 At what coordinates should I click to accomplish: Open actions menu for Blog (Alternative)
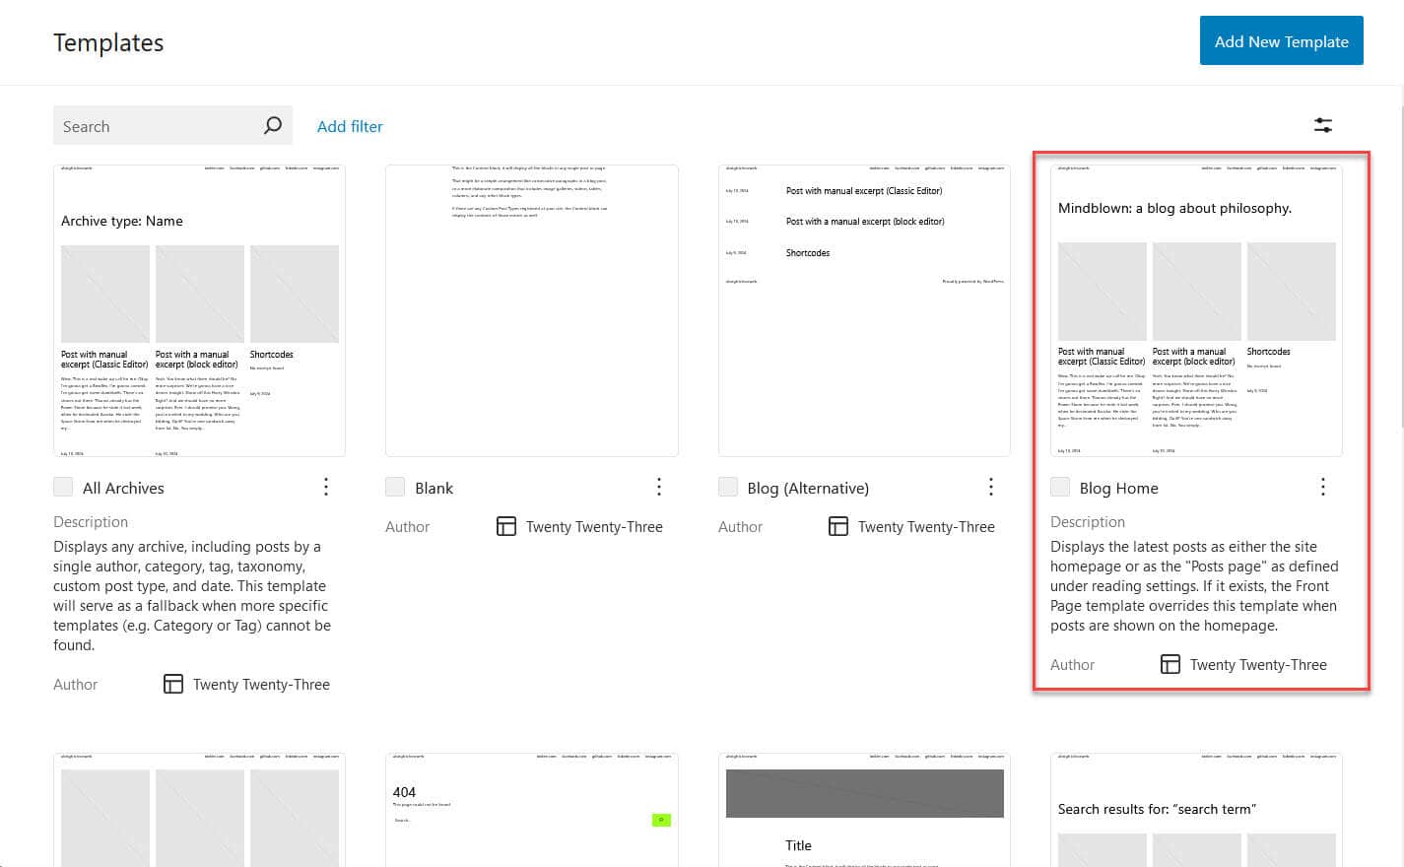pyautogui.click(x=991, y=487)
